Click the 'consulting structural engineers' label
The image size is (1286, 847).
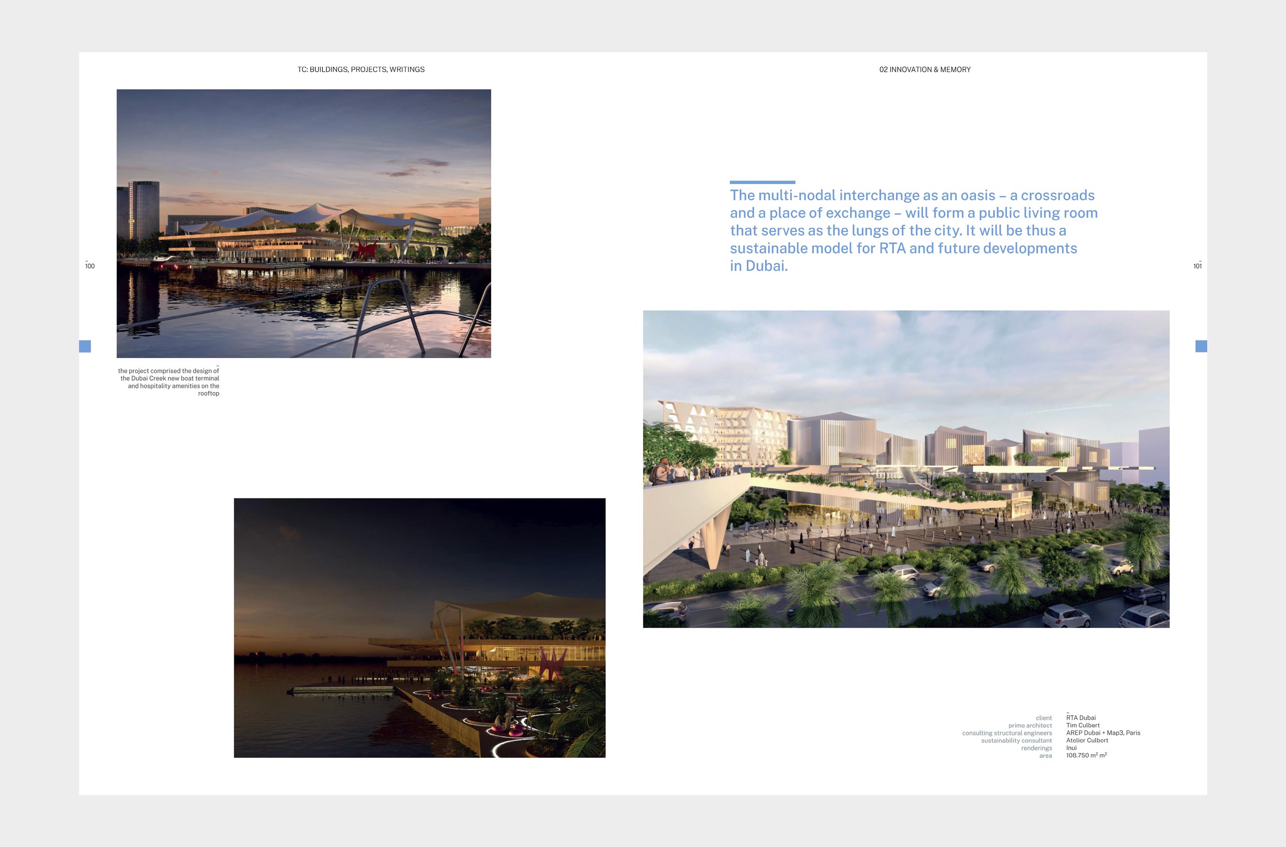1006,733
